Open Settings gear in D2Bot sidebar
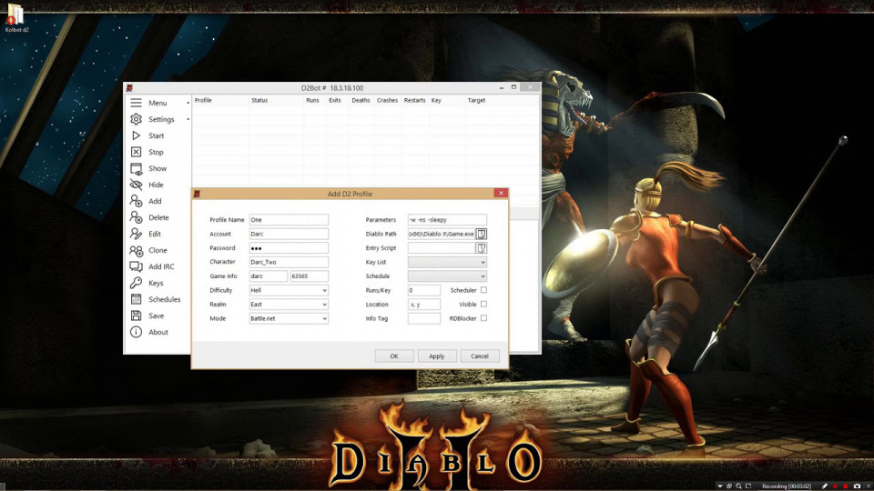The image size is (874, 491). tap(136, 119)
